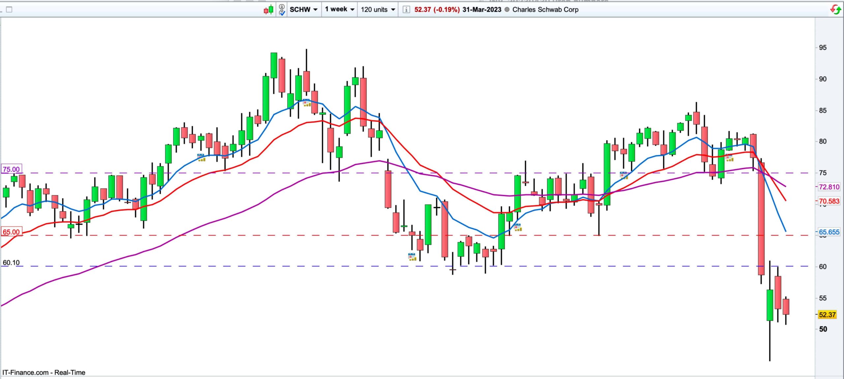Click earnings calendar icon at the 95 peak

point(306,103)
